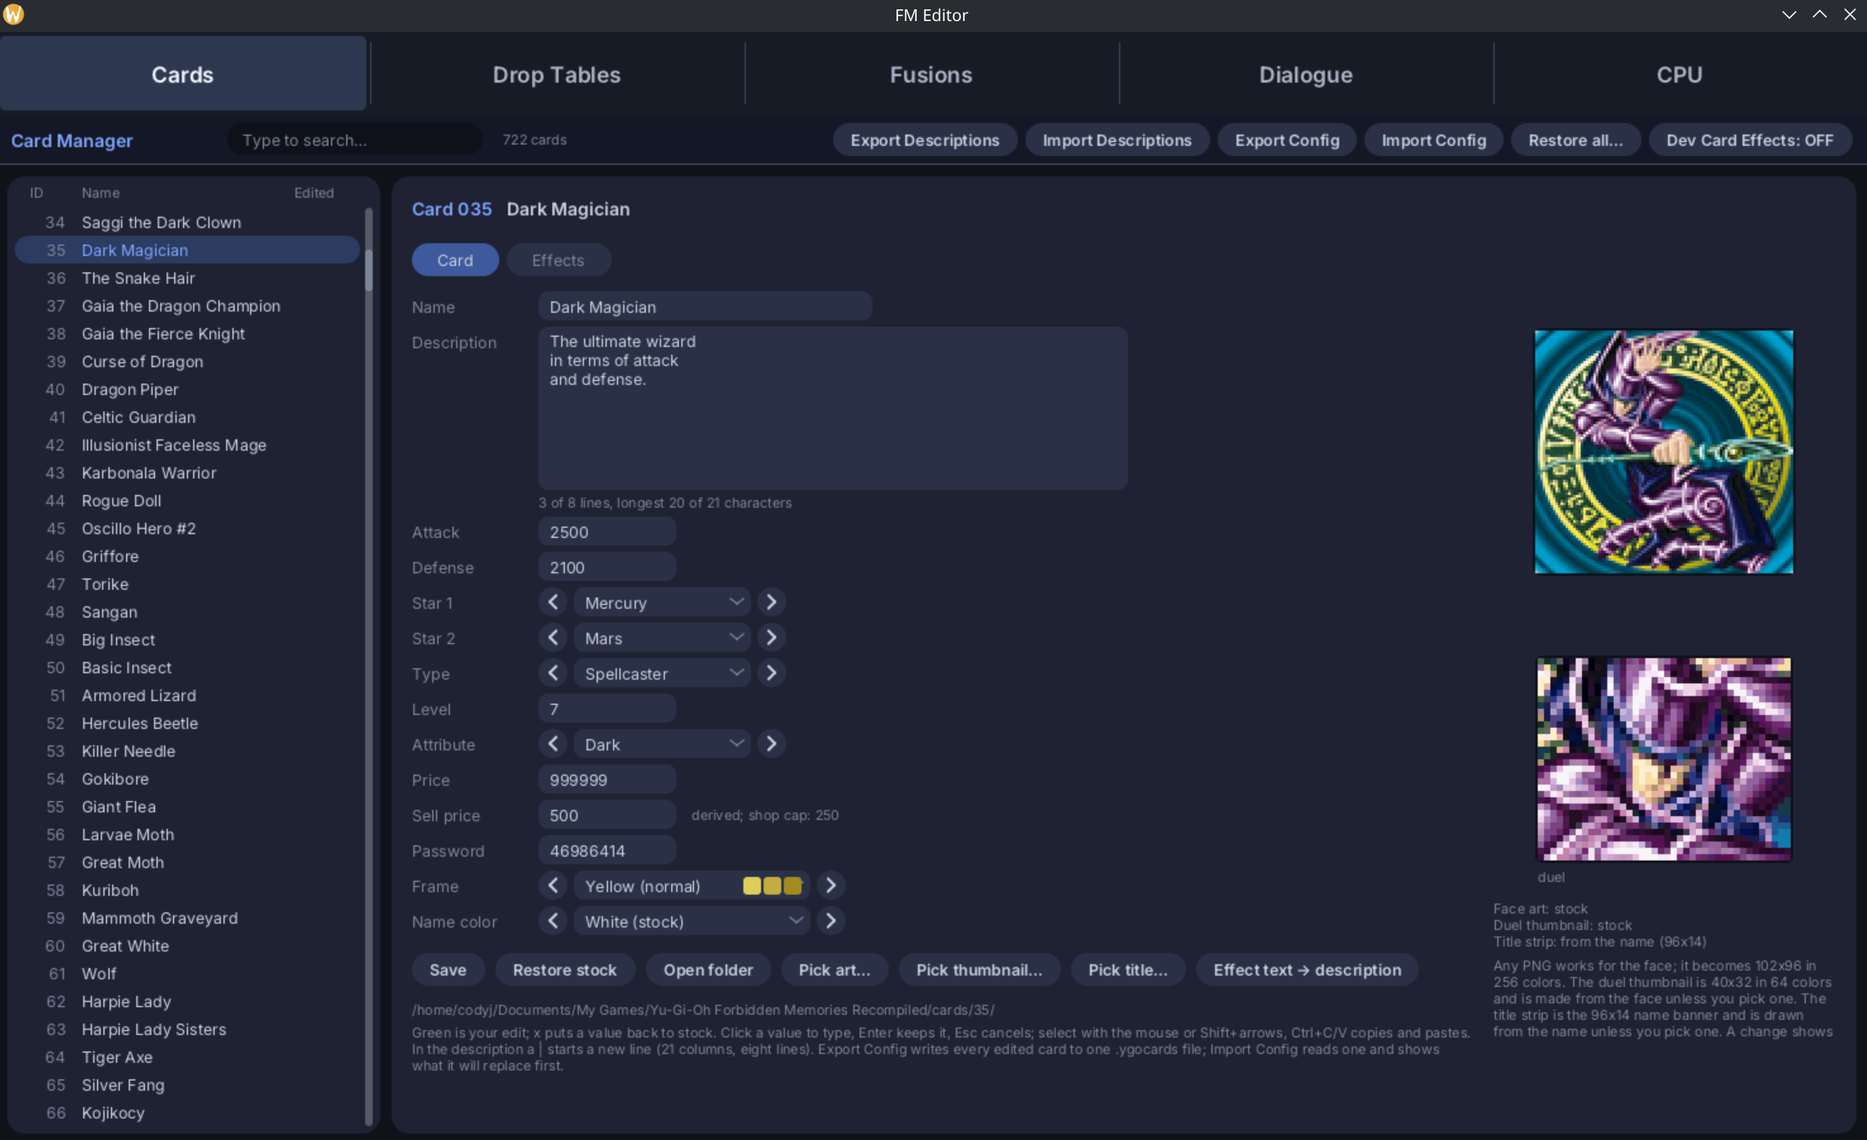The image size is (1867, 1140).
Task: Click the app logo in title bar
Action: coord(13,14)
